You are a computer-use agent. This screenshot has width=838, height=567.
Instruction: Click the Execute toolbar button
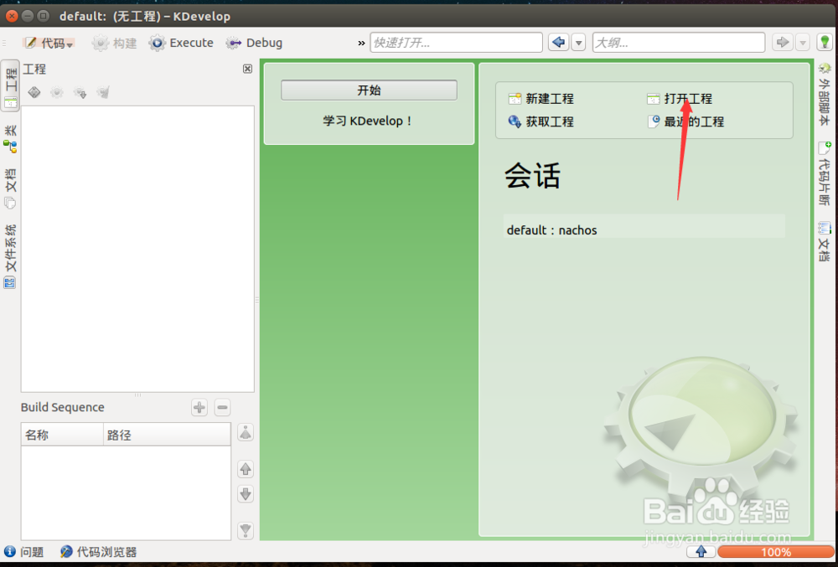[x=181, y=43]
